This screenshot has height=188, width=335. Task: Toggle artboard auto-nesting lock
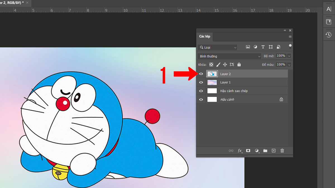click(232, 65)
